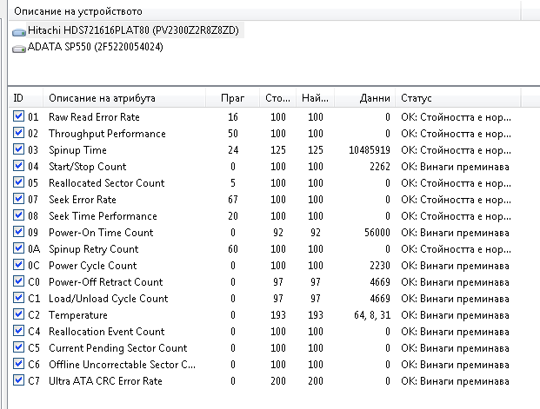Select the 'Seek Error Rate' attribute name
The height and width of the screenshot is (409, 540).
coord(83,200)
